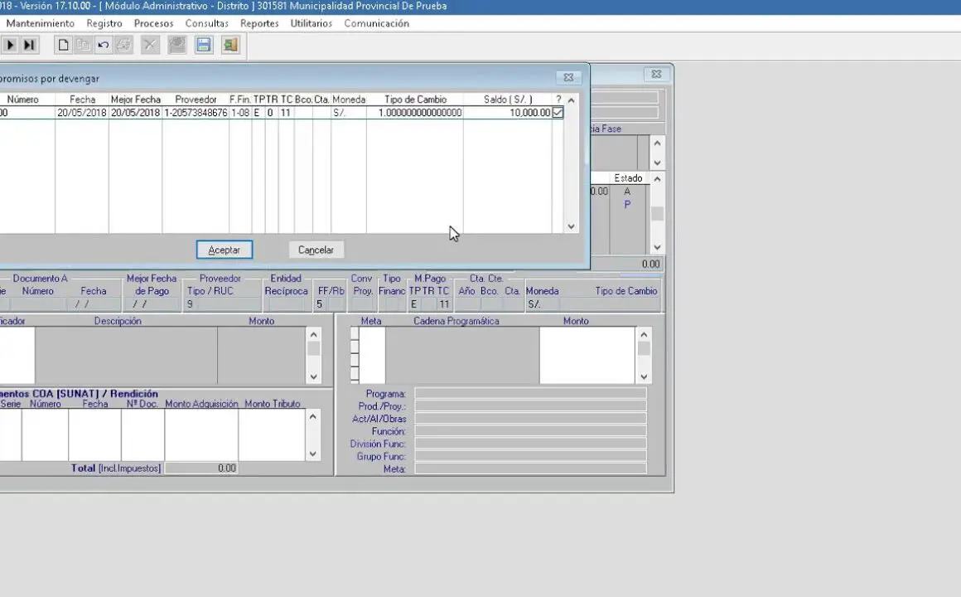Open the Comunicación menu
Viewport: 961px width, 597px height.
click(x=376, y=23)
